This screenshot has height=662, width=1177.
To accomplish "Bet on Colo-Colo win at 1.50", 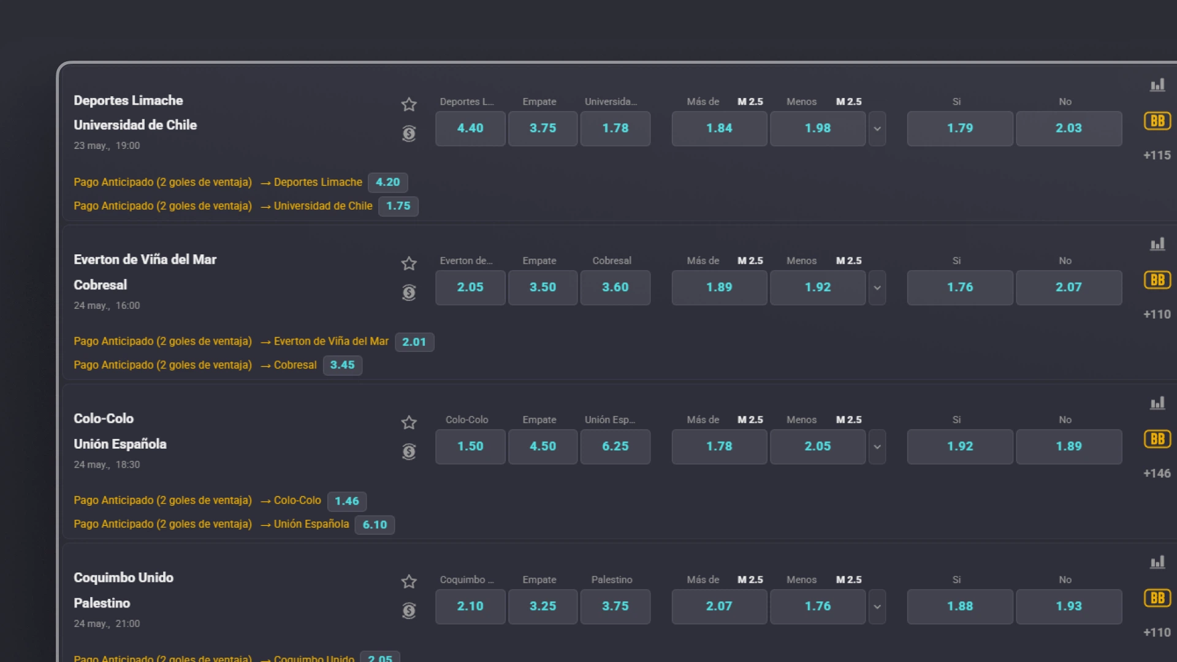I will point(470,447).
